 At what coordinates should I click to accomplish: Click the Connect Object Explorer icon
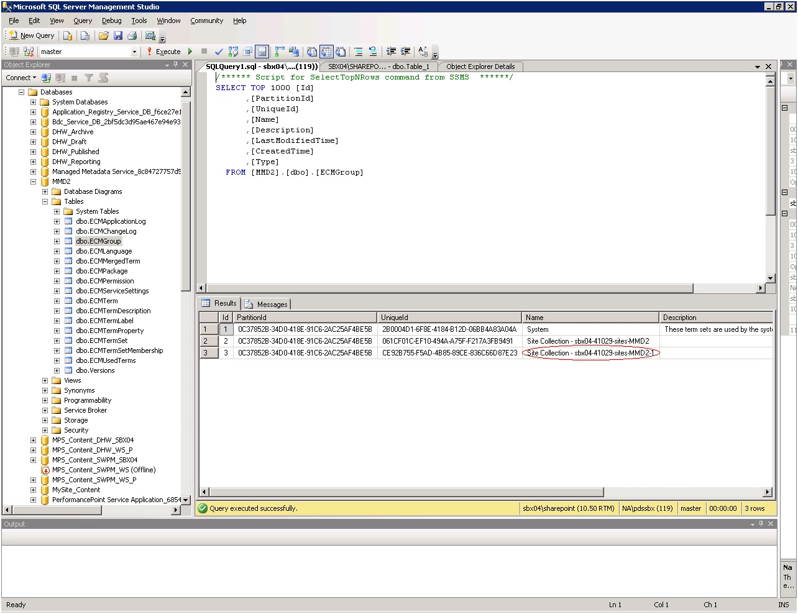point(46,77)
